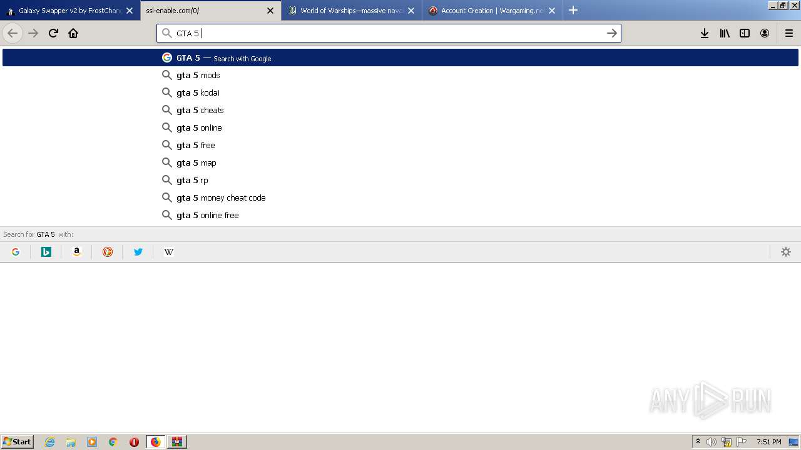Image resolution: width=801 pixels, height=450 pixels.
Task: Close the Galaxy Swapper v2 tab
Action: point(130,11)
